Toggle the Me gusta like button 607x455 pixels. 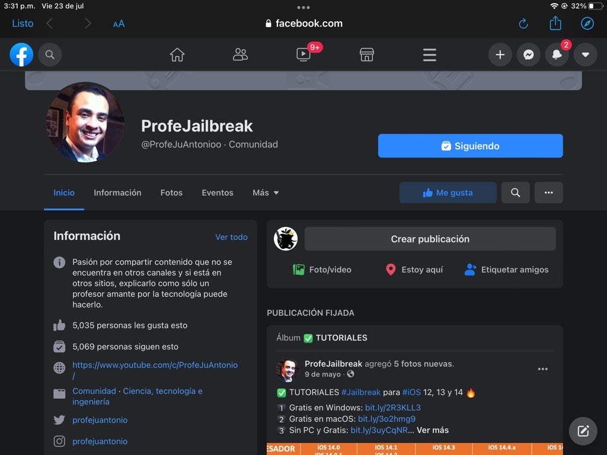point(448,193)
